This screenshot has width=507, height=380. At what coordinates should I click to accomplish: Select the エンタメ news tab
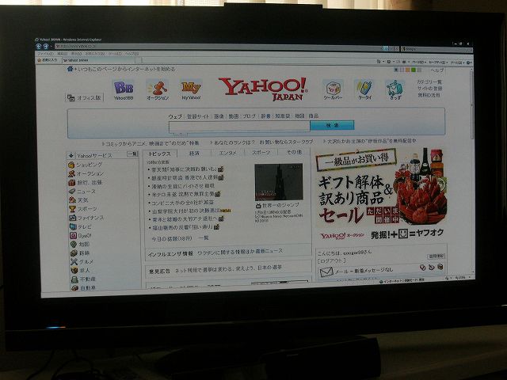[x=227, y=153]
